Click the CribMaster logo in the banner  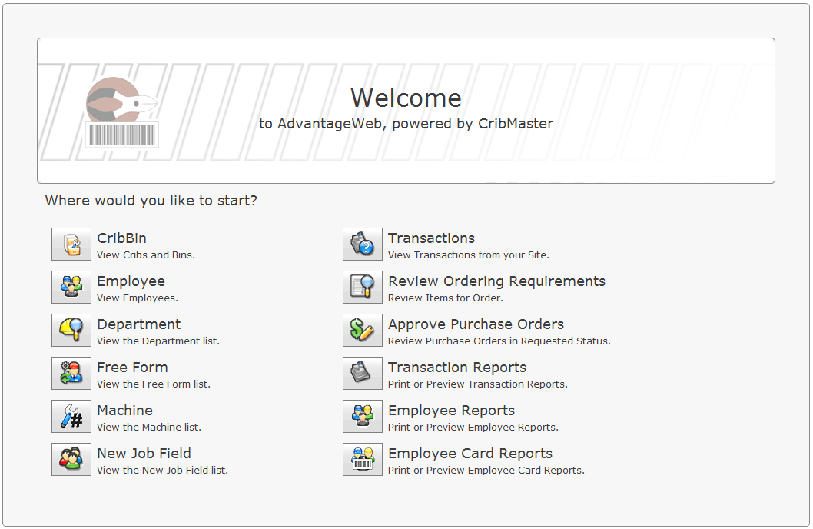point(122,112)
